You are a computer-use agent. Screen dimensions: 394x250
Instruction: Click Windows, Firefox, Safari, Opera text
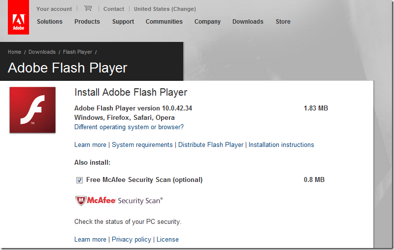click(125, 118)
